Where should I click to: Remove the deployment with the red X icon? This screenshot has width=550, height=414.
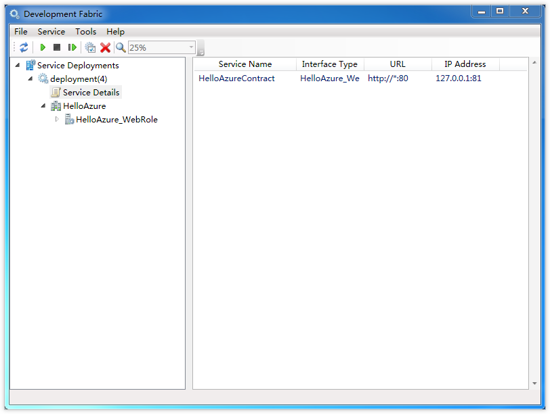[105, 47]
